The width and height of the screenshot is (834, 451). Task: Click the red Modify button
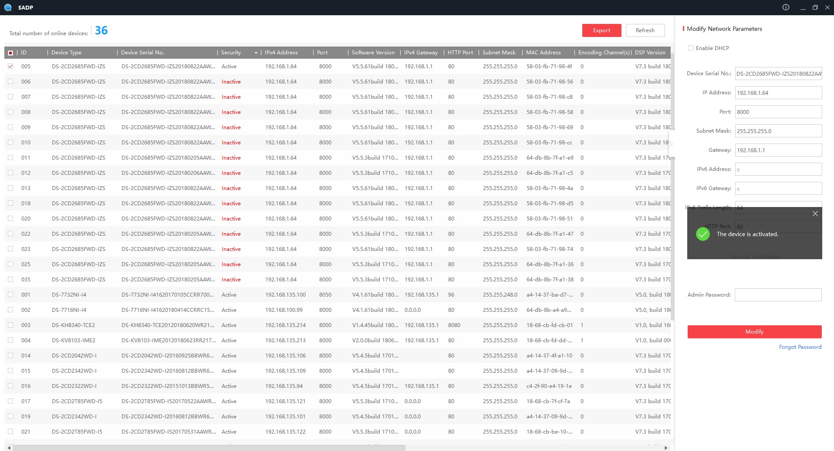[x=754, y=332]
